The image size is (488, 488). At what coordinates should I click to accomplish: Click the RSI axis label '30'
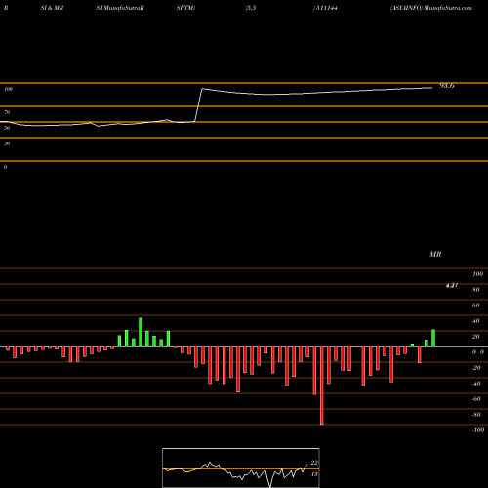click(x=7, y=143)
